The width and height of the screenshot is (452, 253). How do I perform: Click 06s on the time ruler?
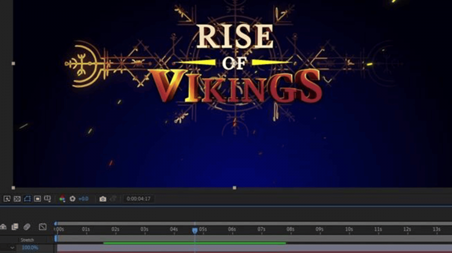tap(232, 230)
